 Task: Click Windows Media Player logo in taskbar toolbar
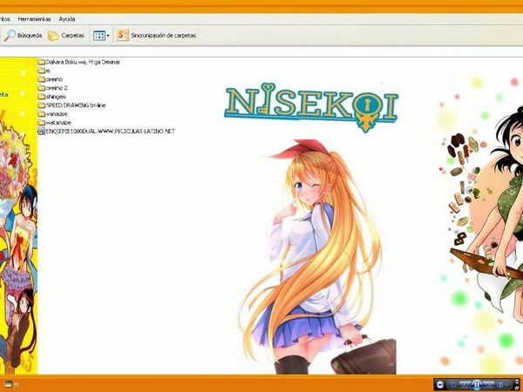(x=440, y=385)
